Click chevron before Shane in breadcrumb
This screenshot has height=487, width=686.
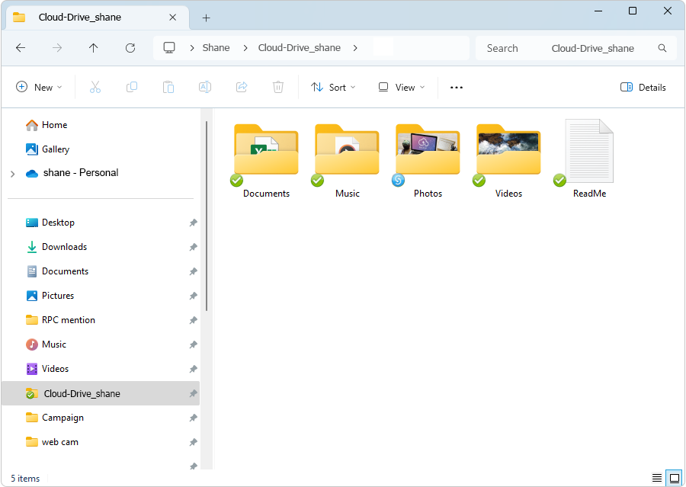pyautogui.click(x=191, y=48)
